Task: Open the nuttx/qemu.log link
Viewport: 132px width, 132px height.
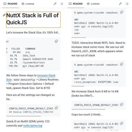Action: 33,126
